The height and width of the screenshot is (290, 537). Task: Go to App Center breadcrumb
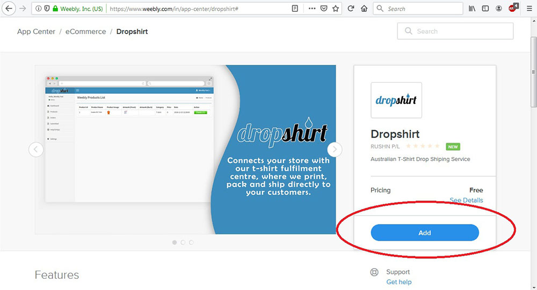click(x=36, y=32)
